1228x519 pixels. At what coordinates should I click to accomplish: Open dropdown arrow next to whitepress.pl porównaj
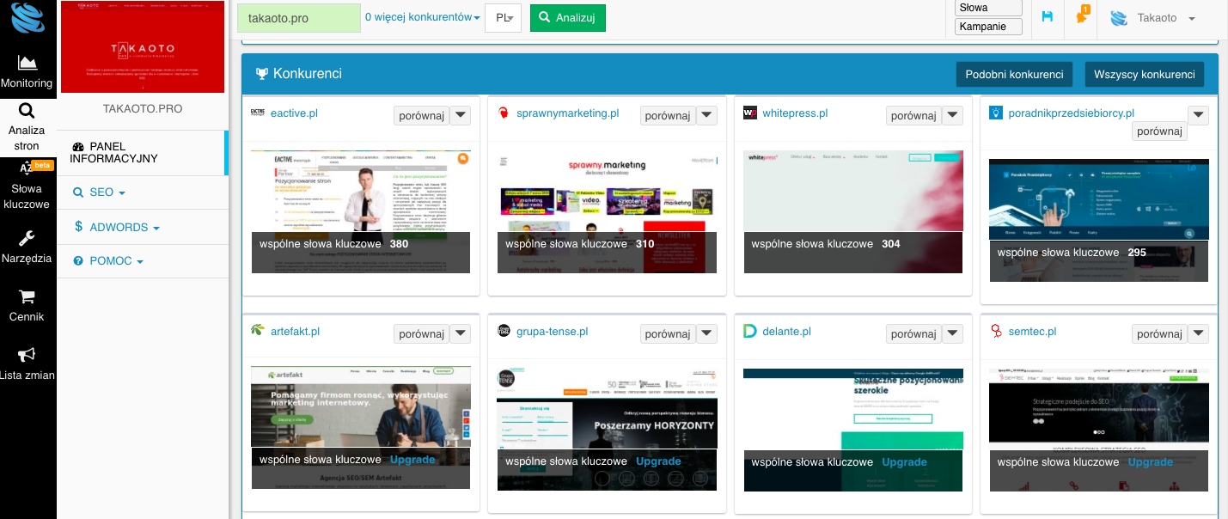click(952, 116)
